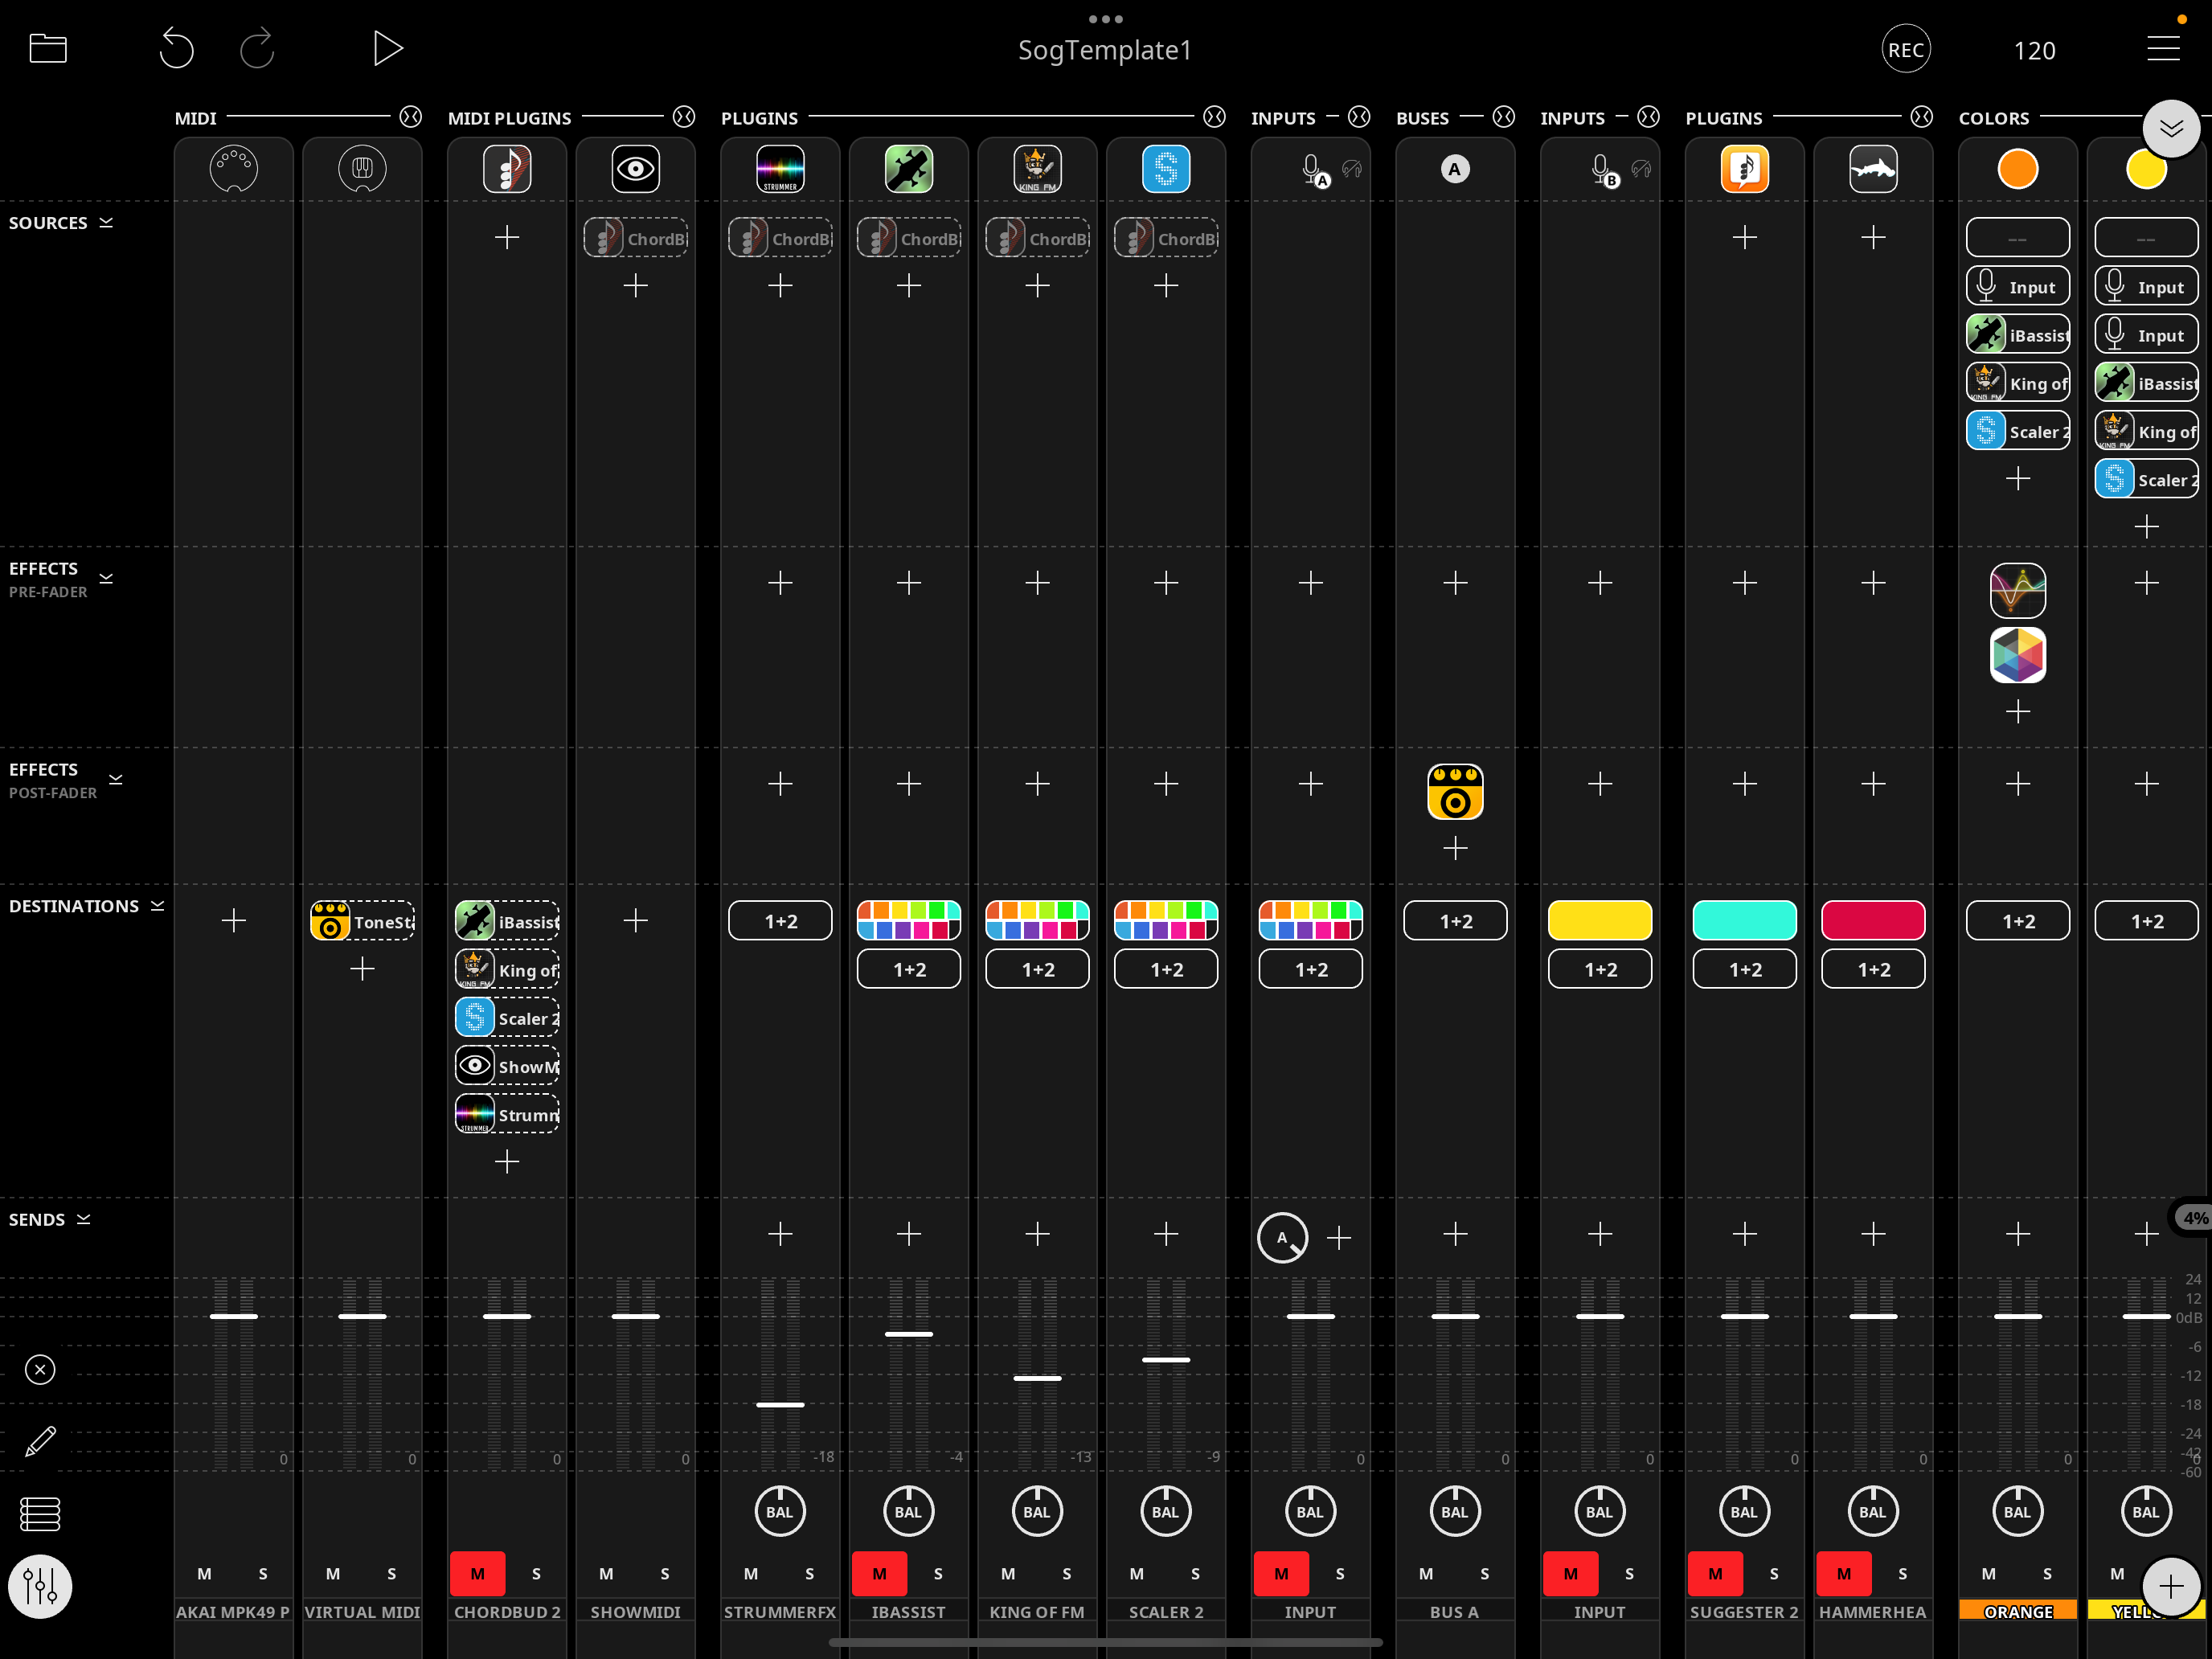2212x1659 pixels.
Task: Collapse the SOURCES section
Action: [x=106, y=222]
